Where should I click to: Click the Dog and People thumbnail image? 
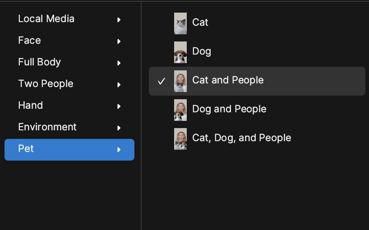[x=180, y=110]
